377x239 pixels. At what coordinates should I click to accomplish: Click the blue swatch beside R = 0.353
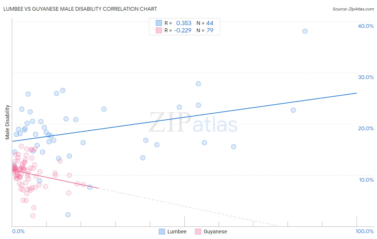[x=159, y=23]
